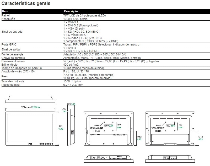The image size is (210, 166).
Task: Click the "Passo de pixel" label
Action: click(11, 85)
